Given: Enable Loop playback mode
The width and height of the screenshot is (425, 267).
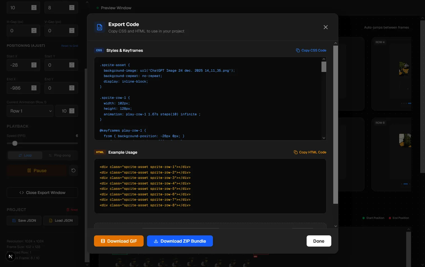Looking at the screenshot, I should tap(25, 155).
